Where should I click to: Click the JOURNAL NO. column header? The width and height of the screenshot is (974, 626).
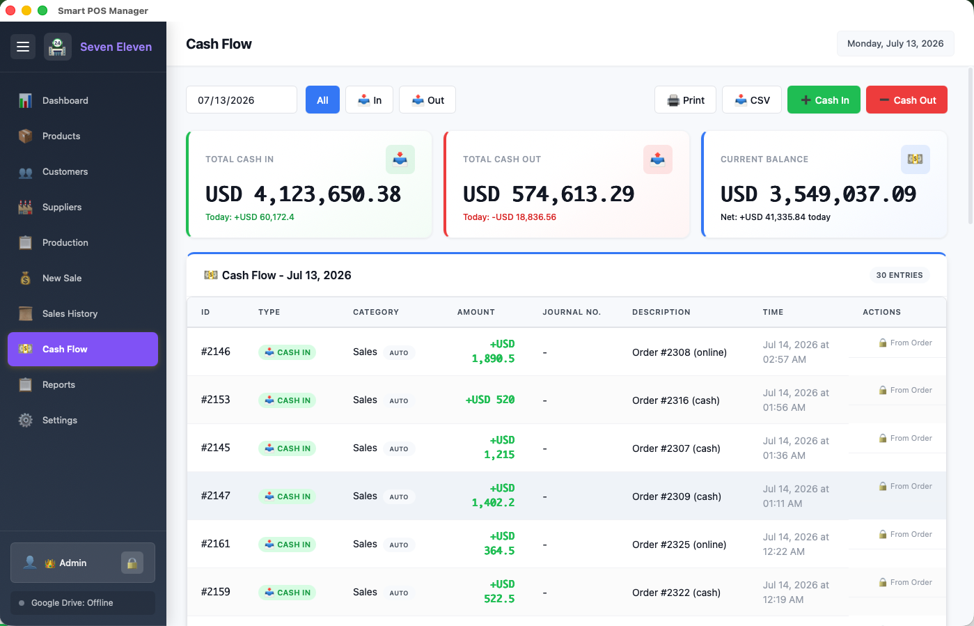(572, 312)
